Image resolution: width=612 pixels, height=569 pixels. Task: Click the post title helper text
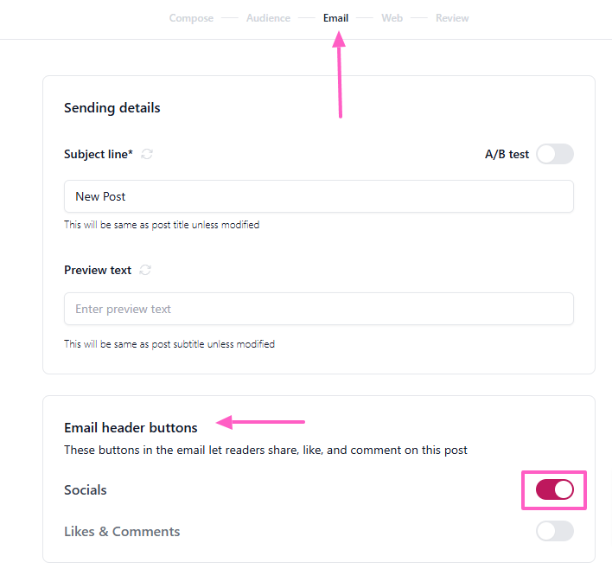162,225
